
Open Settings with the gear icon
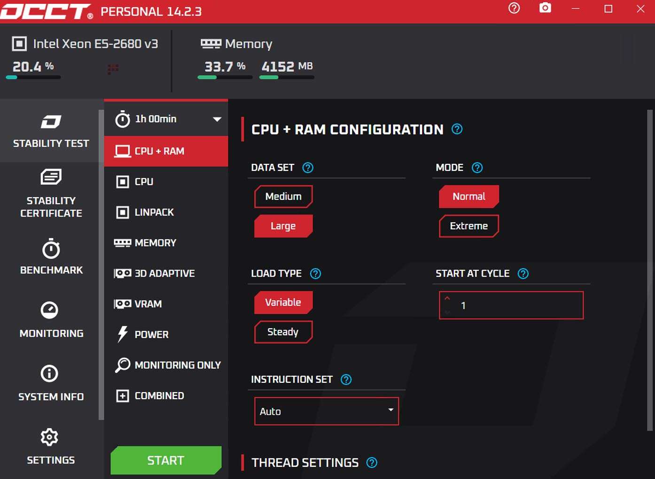51,446
